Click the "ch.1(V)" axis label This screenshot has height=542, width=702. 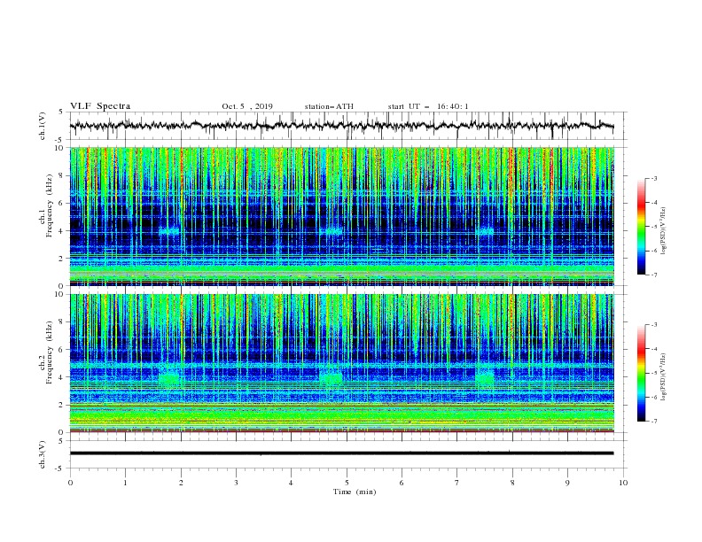click(43, 125)
